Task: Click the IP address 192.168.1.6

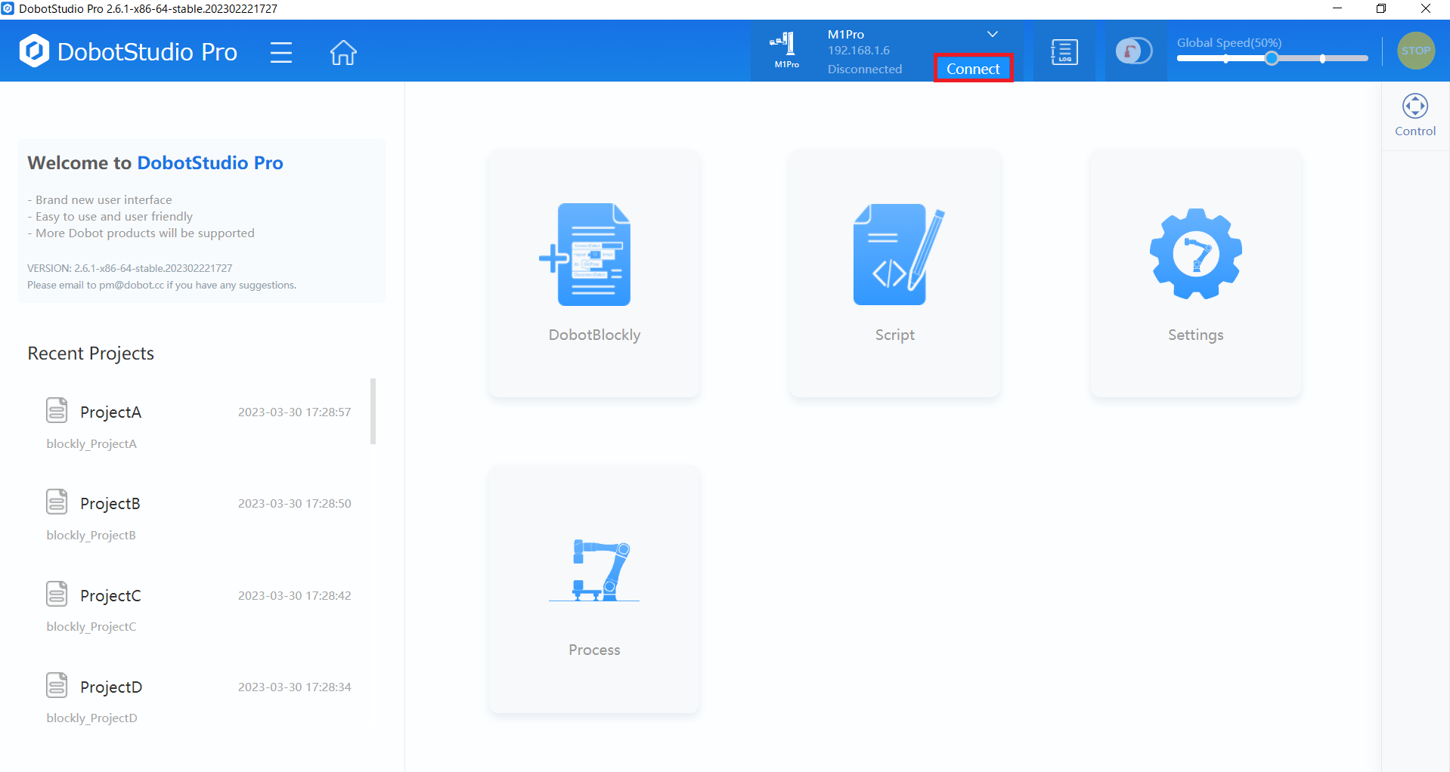Action: tap(859, 51)
